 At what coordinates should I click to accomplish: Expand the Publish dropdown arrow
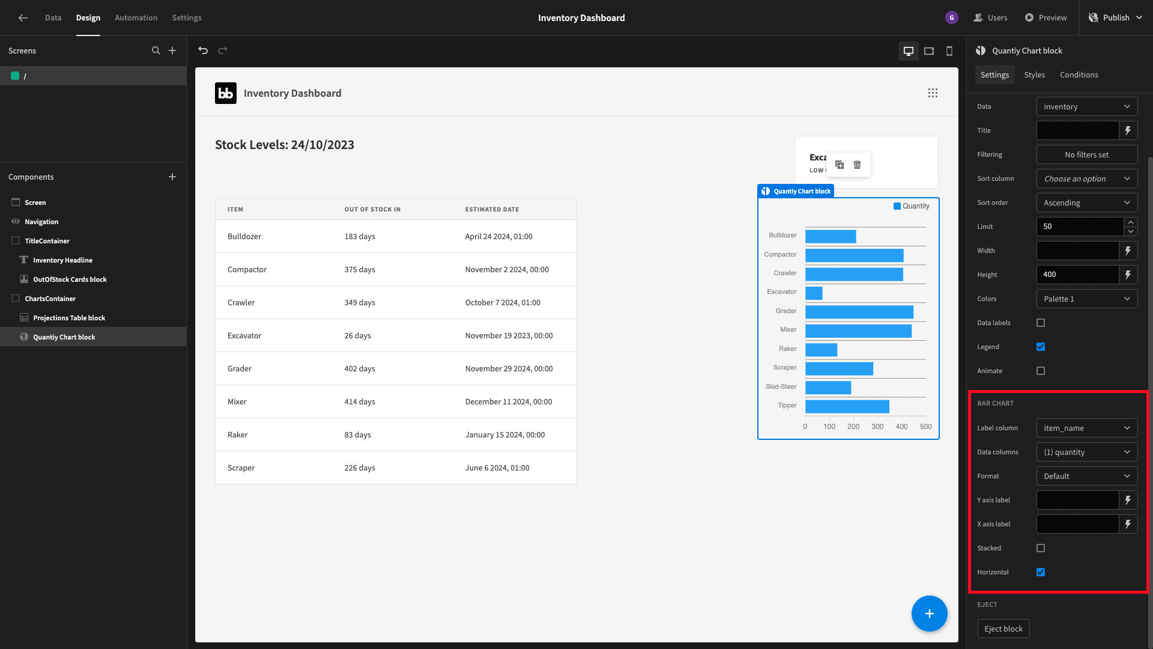click(1140, 18)
